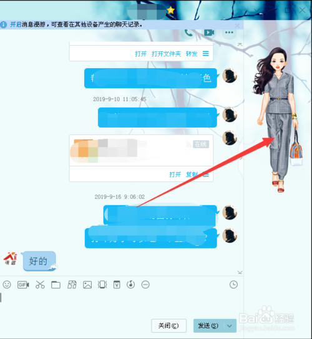Select the scissors screenshot tool
The width and height of the screenshot is (312, 339).
click(x=40, y=285)
